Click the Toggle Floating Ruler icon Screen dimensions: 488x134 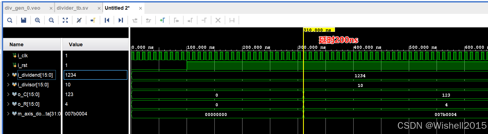(232, 20)
